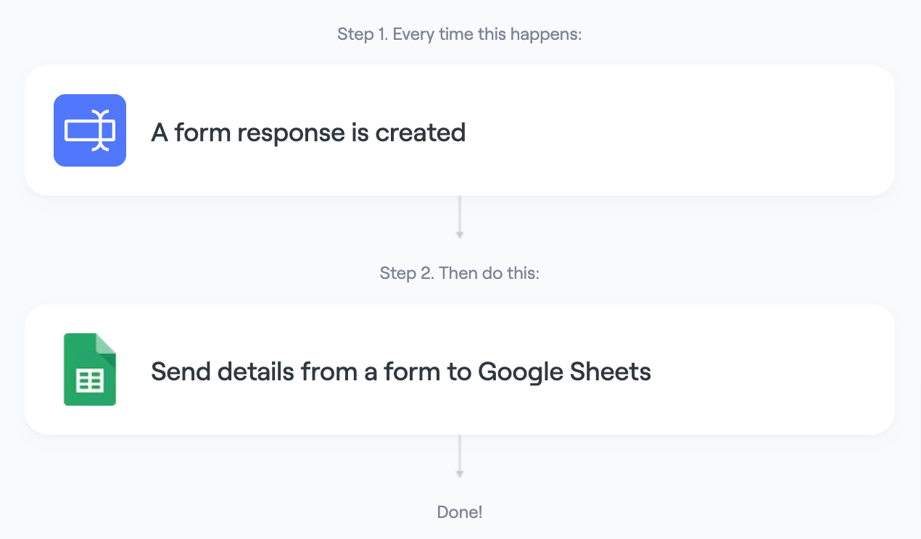Click the green Google Sheets icon
921x539 pixels.
[90, 369]
